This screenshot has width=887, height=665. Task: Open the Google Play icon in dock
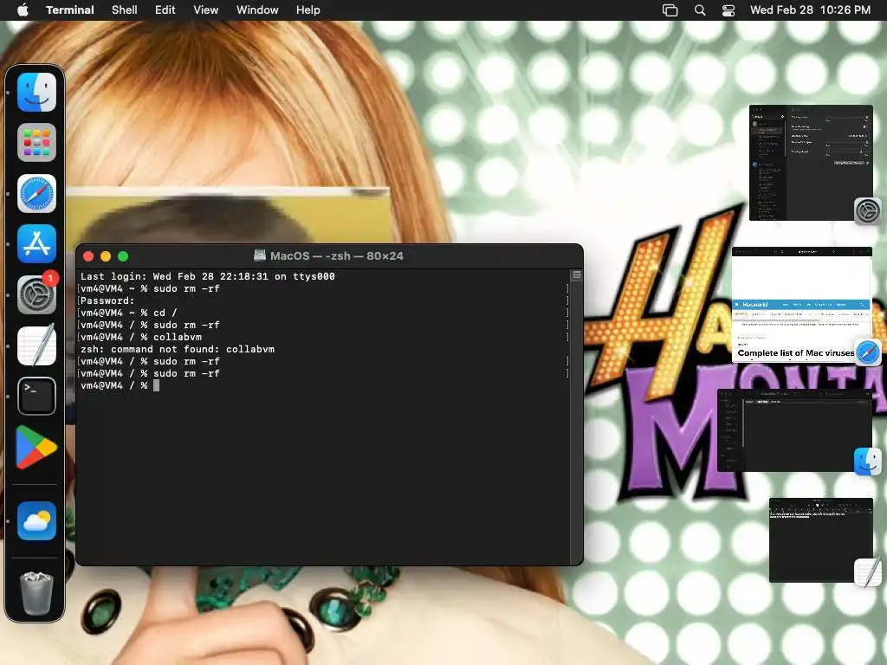coord(36,447)
